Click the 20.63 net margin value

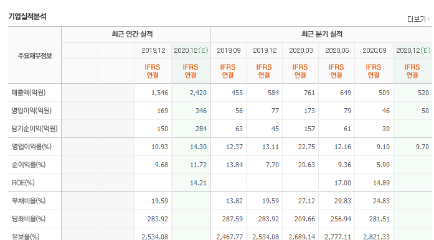click(x=307, y=165)
